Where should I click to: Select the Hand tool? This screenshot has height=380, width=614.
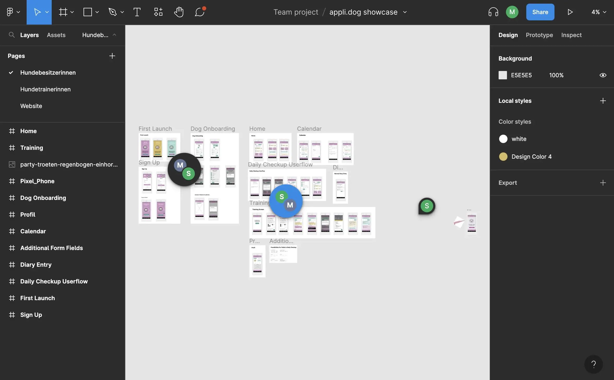pyautogui.click(x=179, y=12)
